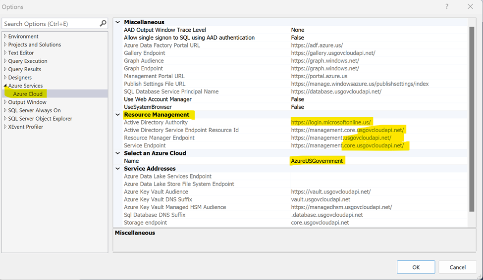Click Active Directory Service Endpoint Resource Id
This screenshot has height=280, width=483.
[181, 130]
